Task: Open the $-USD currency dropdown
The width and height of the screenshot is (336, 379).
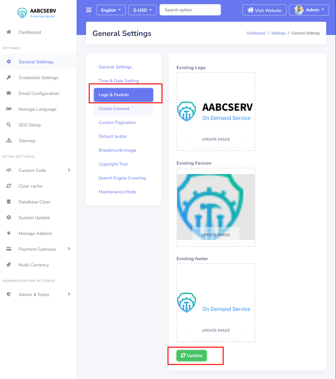Action: (x=142, y=10)
